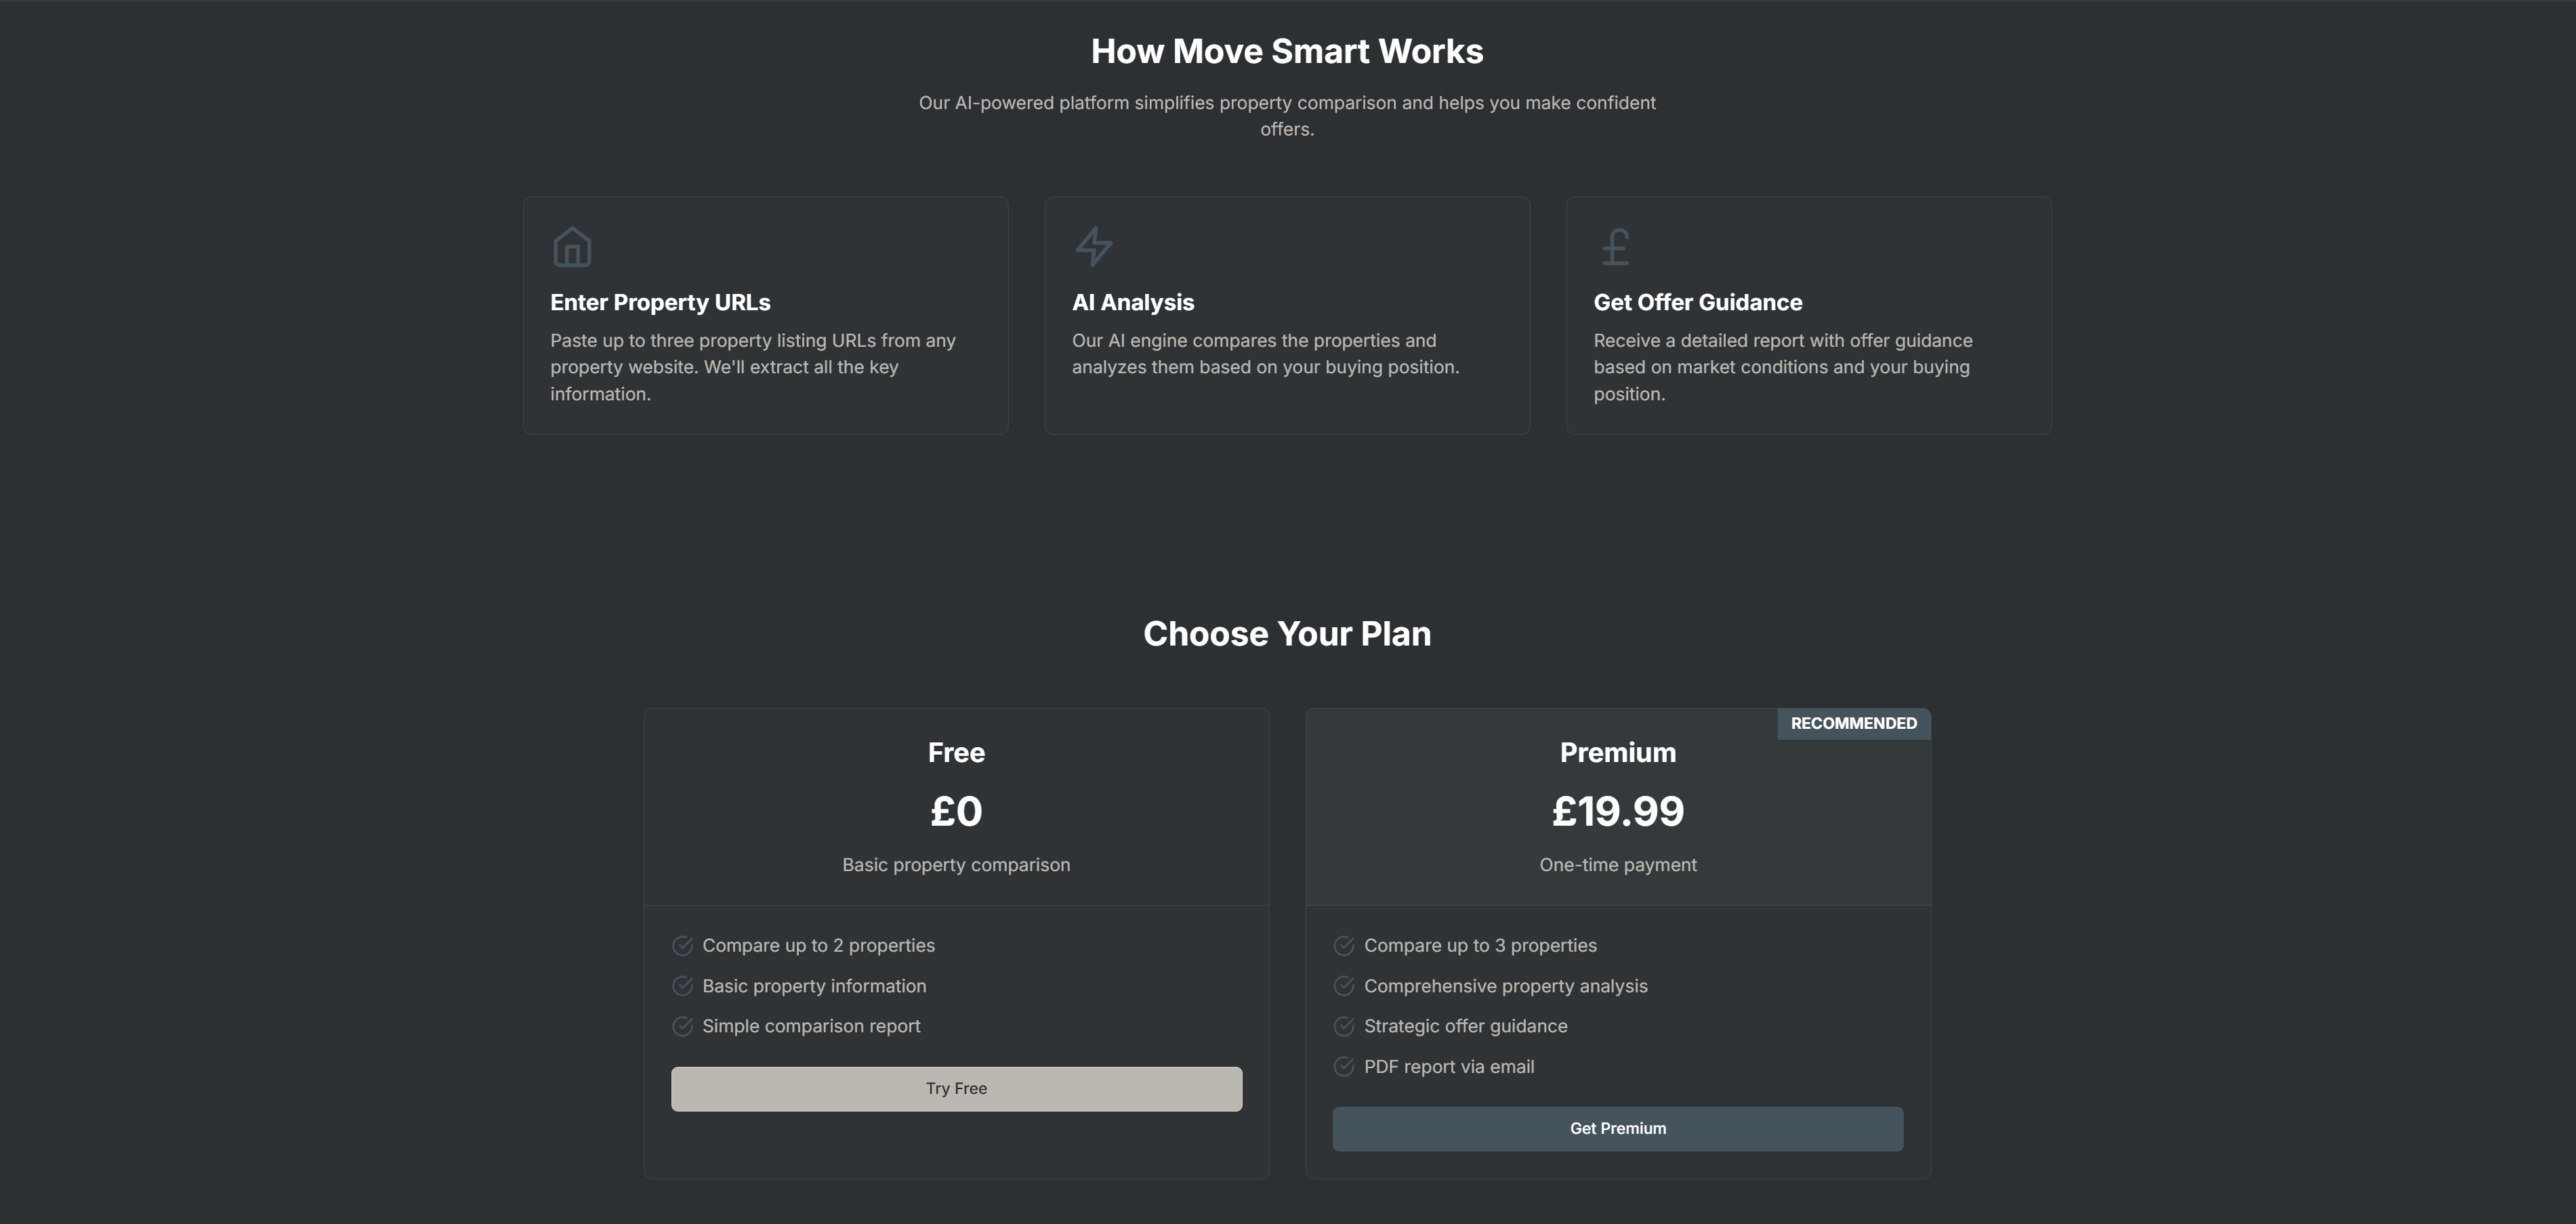Click the Enter Property URLs feature card
Viewport: 2576px width, 1224px height.
point(765,315)
